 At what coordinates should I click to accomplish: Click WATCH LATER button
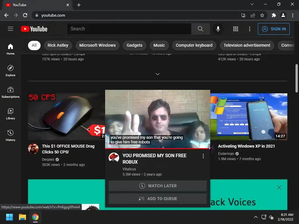point(157,186)
